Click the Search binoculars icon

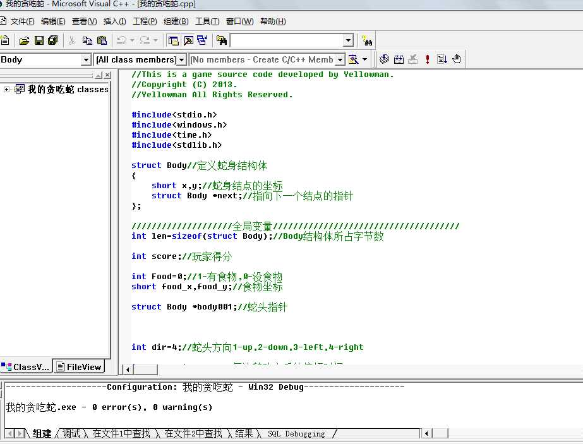coord(367,40)
